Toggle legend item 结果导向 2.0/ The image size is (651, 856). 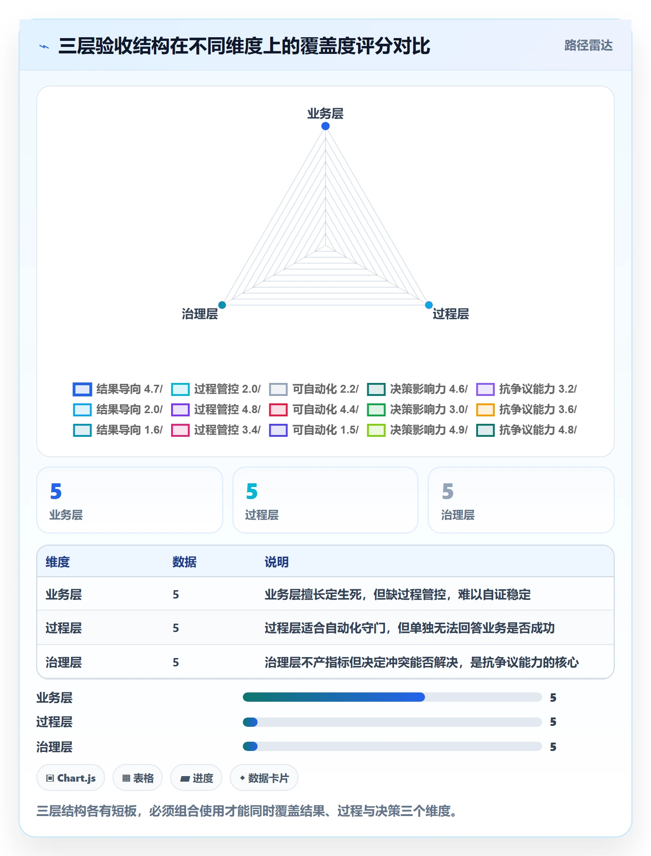pyautogui.click(x=118, y=409)
